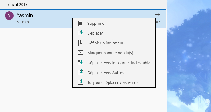
Task: Choose Toujours déplacer vers Autres
Action: [114, 82]
